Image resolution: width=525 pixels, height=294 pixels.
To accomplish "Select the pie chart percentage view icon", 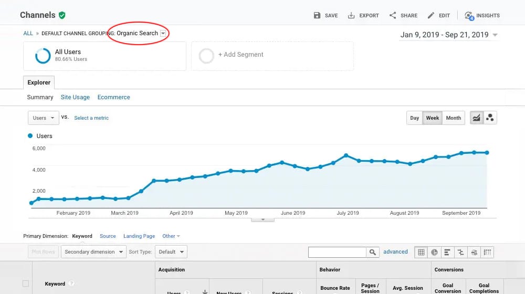I will click(x=435, y=252).
